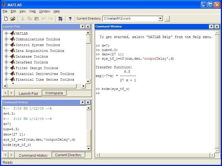Click the Data Acquisition Toolbox icon
Screen dimensions: 222x166
[12, 51]
